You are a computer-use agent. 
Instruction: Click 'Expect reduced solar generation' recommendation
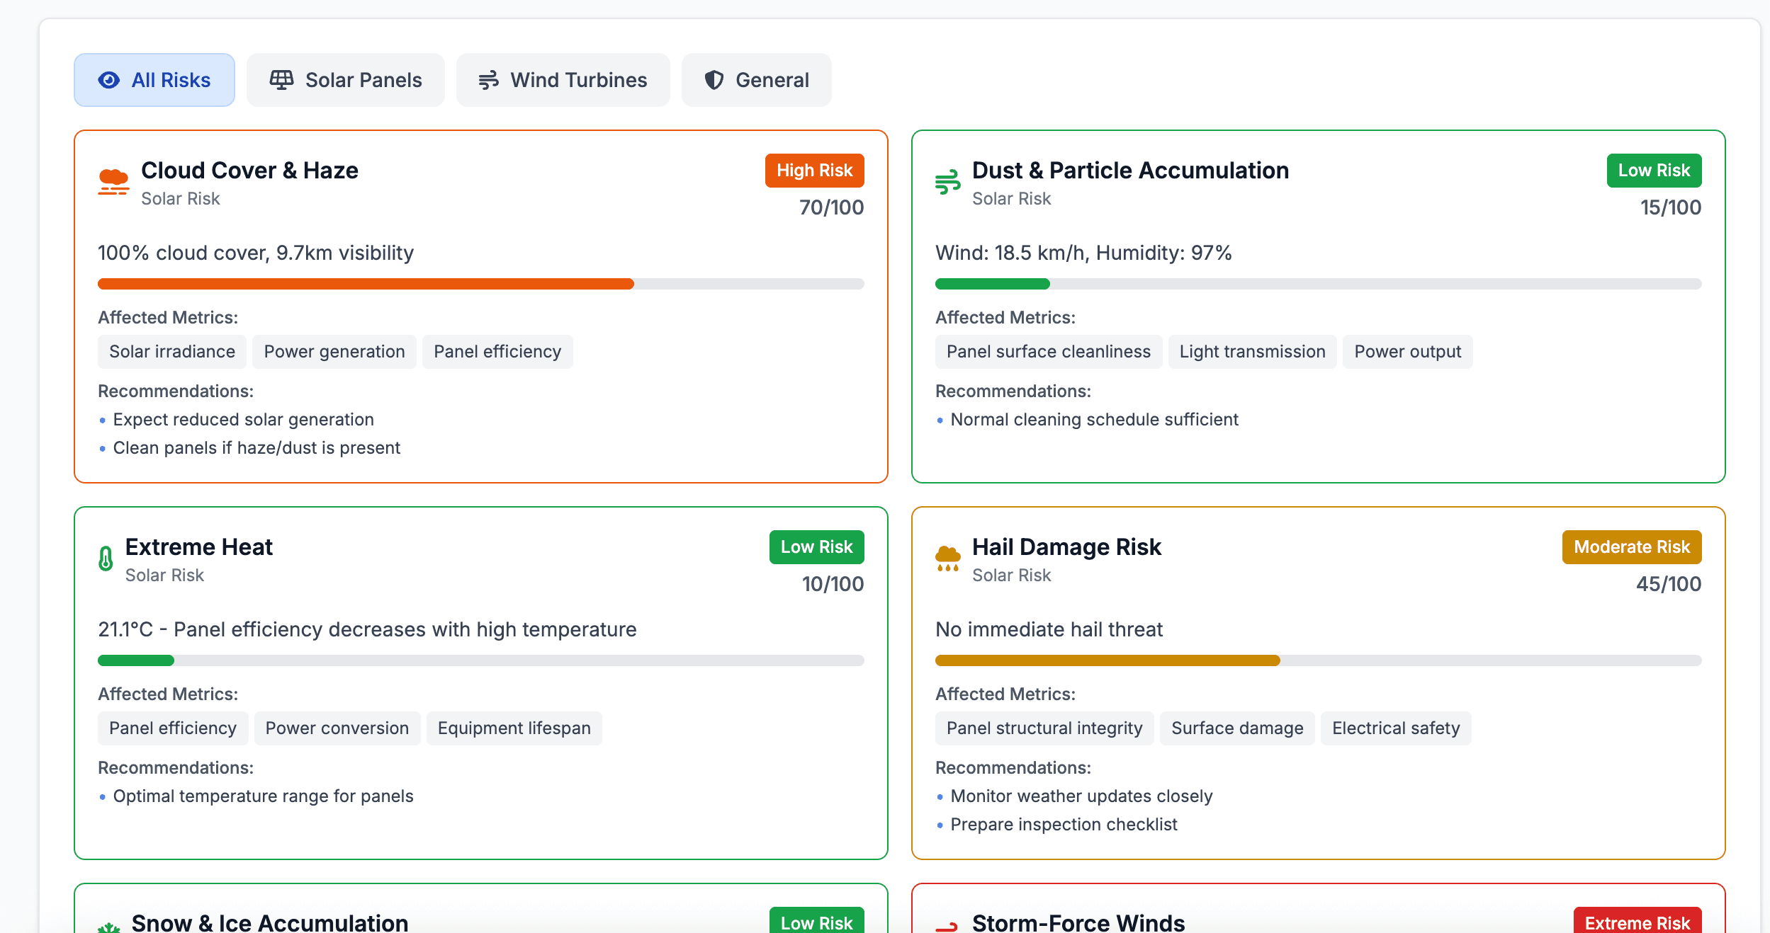(243, 420)
